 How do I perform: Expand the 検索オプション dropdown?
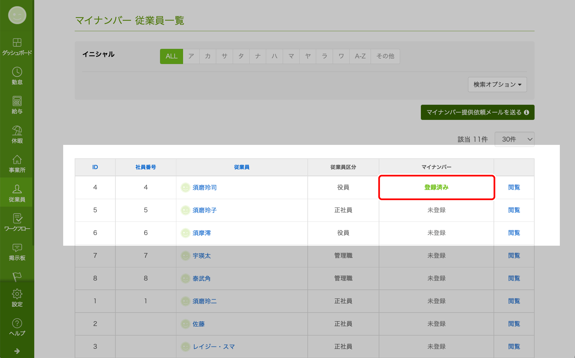[x=497, y=85]
